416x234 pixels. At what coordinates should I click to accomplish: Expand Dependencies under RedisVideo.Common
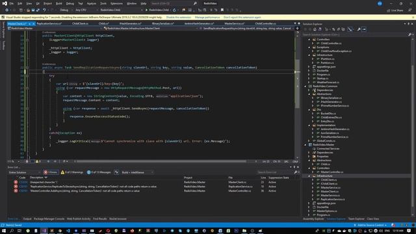coord(309,90)
